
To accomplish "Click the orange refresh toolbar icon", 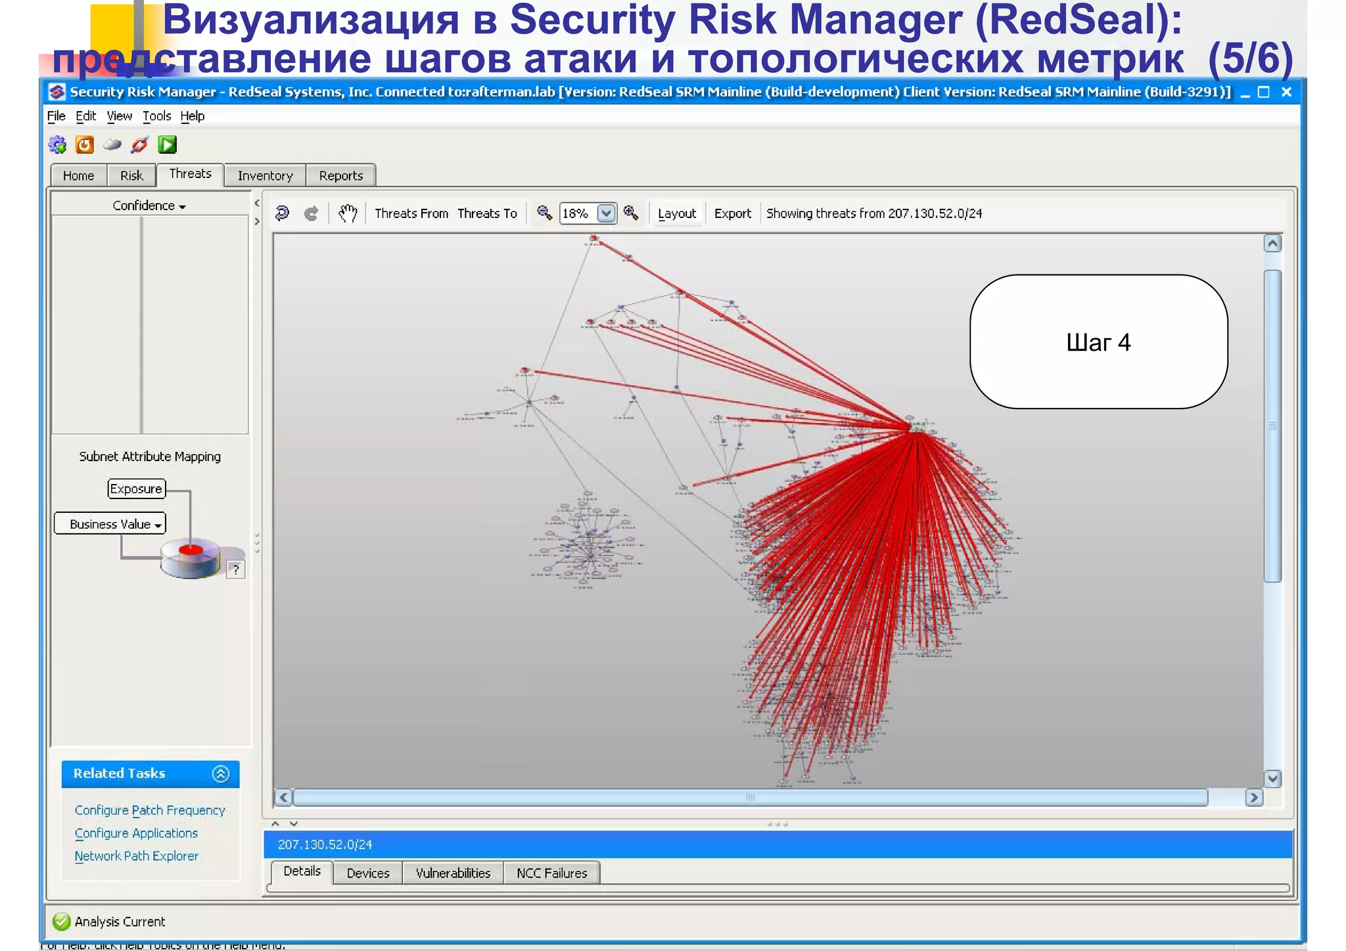I will pyautogui.click(x=85, y=144).
